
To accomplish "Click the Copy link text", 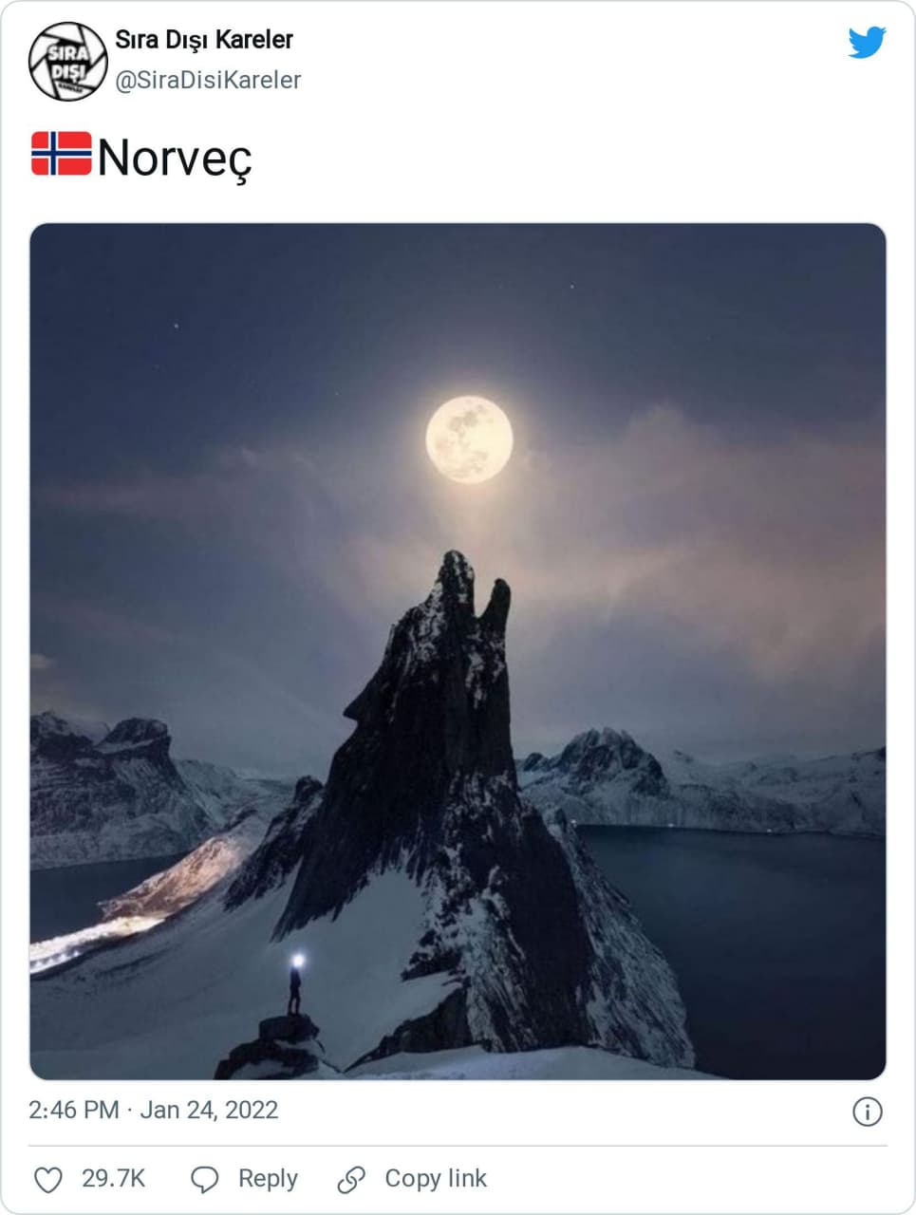I will tap(436, 1179).
